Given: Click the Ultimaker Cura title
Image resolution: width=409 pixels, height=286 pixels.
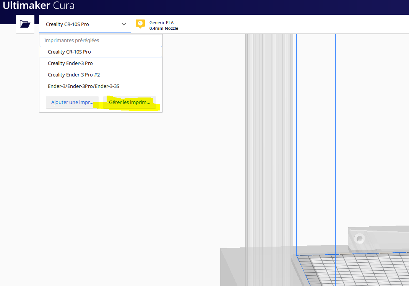Looking at the screenshot, I should [39, 5].
